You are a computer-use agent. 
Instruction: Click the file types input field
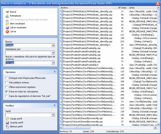(x=28, y=63)
